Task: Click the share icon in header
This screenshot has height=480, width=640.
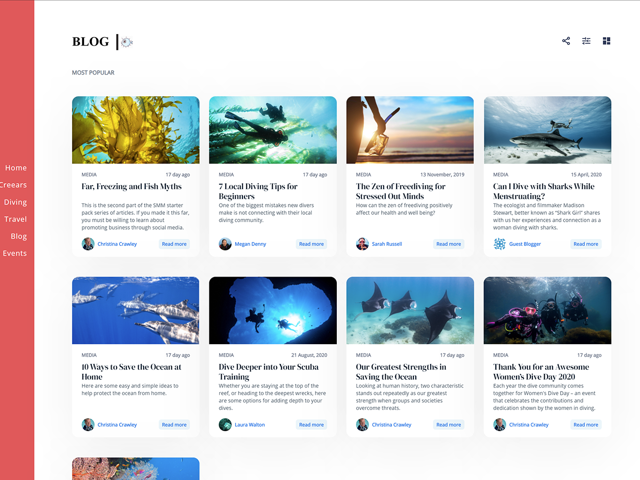Action: click(x=566, y=41)
